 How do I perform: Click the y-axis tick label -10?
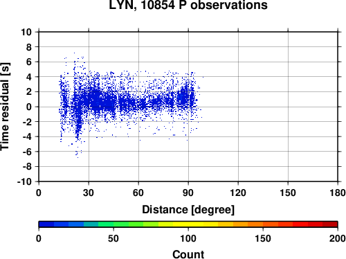24,181
